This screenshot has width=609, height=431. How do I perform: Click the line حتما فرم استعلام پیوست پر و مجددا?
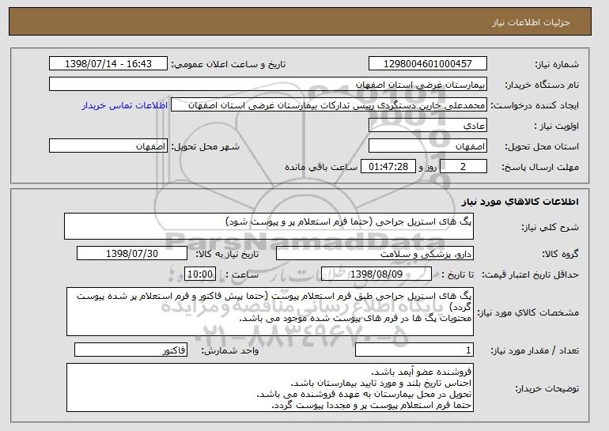point(371,406)
